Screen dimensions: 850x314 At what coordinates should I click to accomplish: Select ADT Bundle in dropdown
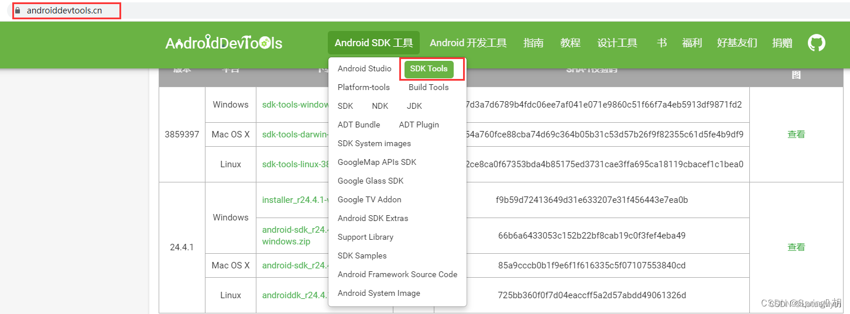(x=359, y=125)
